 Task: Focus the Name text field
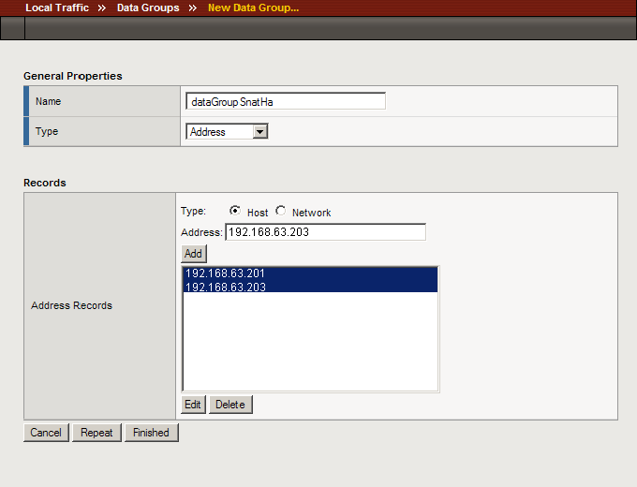coord(286,101)
